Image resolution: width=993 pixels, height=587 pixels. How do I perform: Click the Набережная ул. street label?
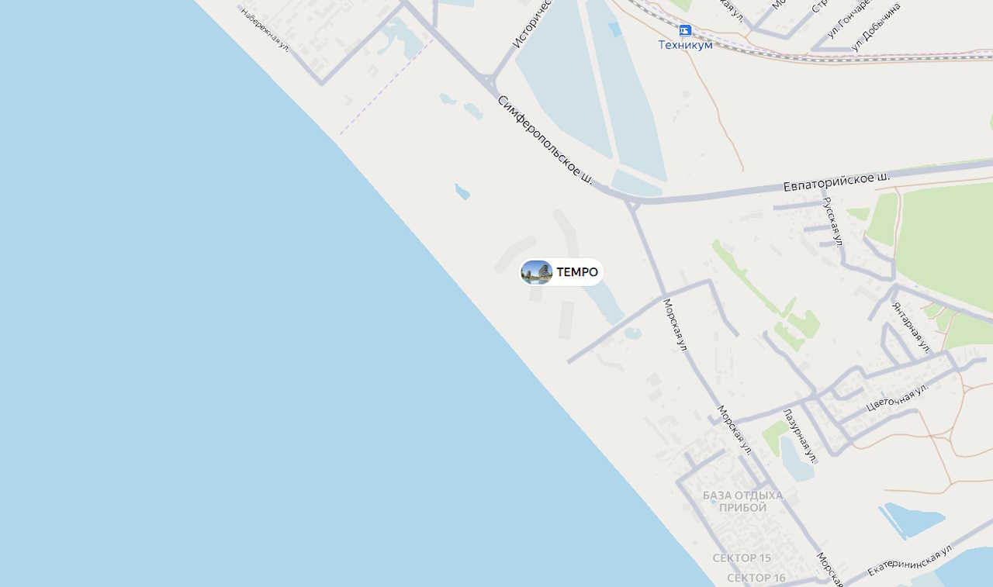(265, 30)
